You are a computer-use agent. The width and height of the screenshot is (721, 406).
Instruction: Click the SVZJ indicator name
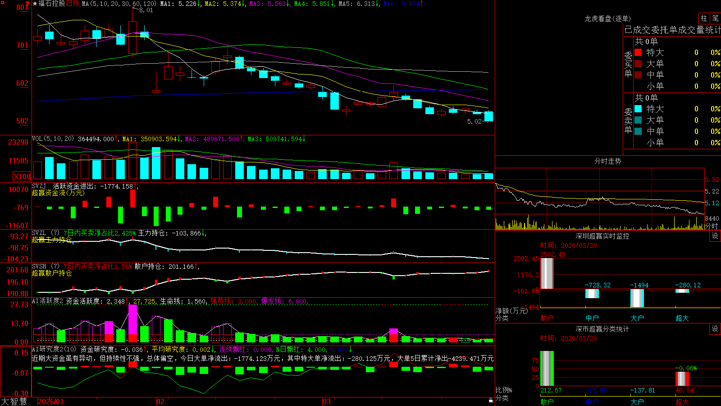[x=39, y=186]
